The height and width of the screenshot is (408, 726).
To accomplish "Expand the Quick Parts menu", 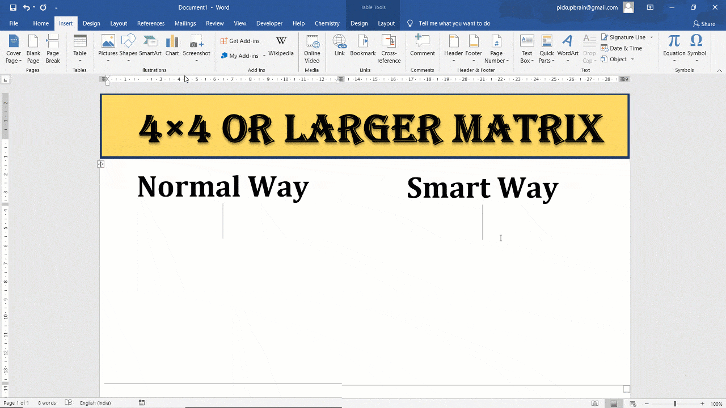I will click(x=546, y=48).
